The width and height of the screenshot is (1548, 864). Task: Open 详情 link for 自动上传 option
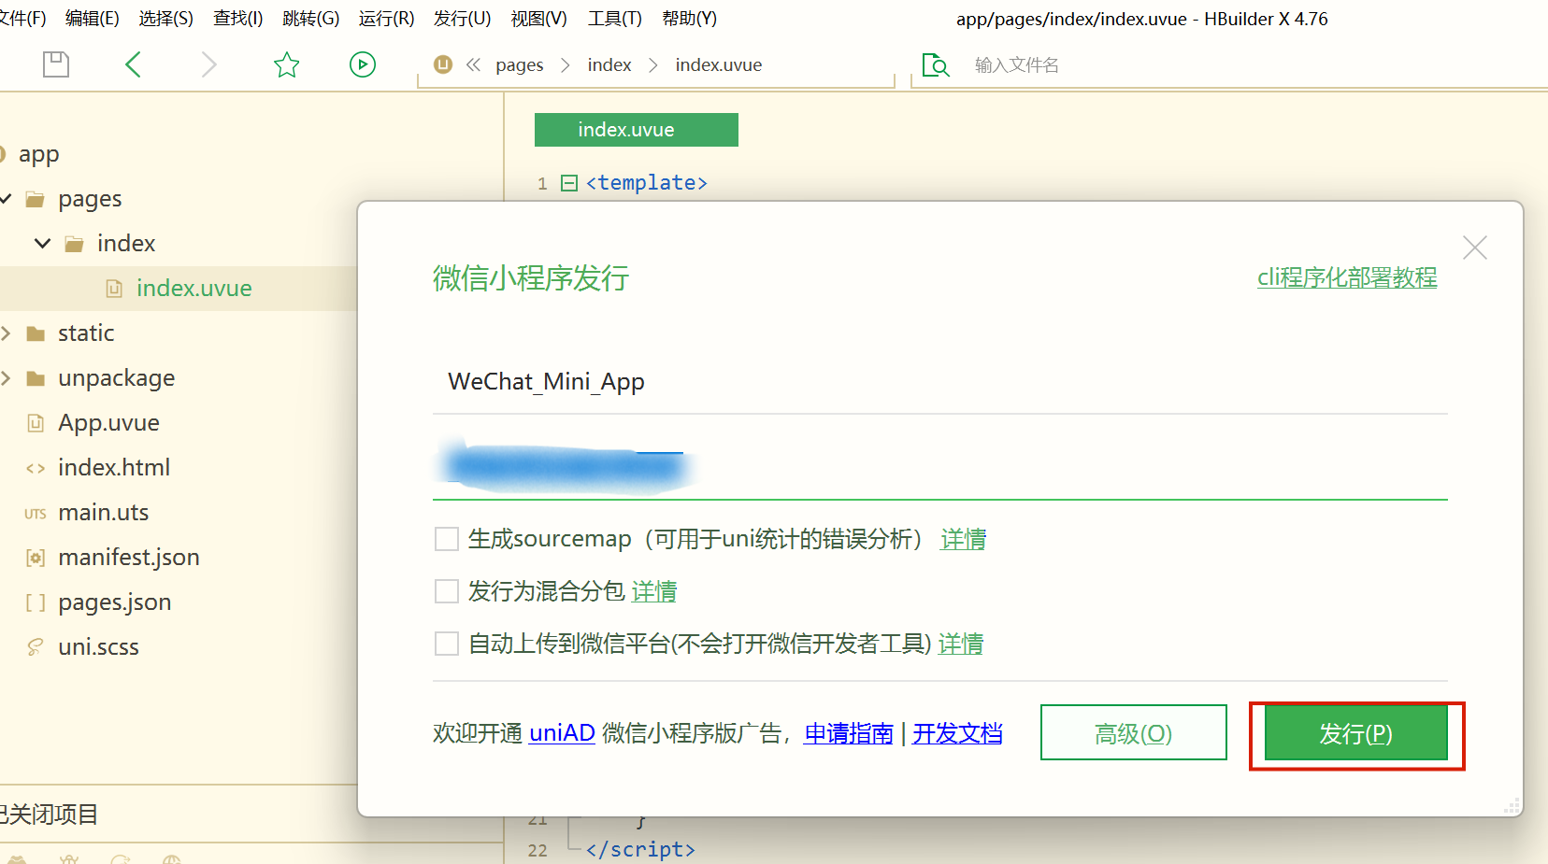coord(961,644)
